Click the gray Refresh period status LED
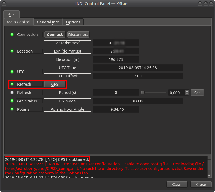This screenshot has width=215, height=192. pos(12,92)
